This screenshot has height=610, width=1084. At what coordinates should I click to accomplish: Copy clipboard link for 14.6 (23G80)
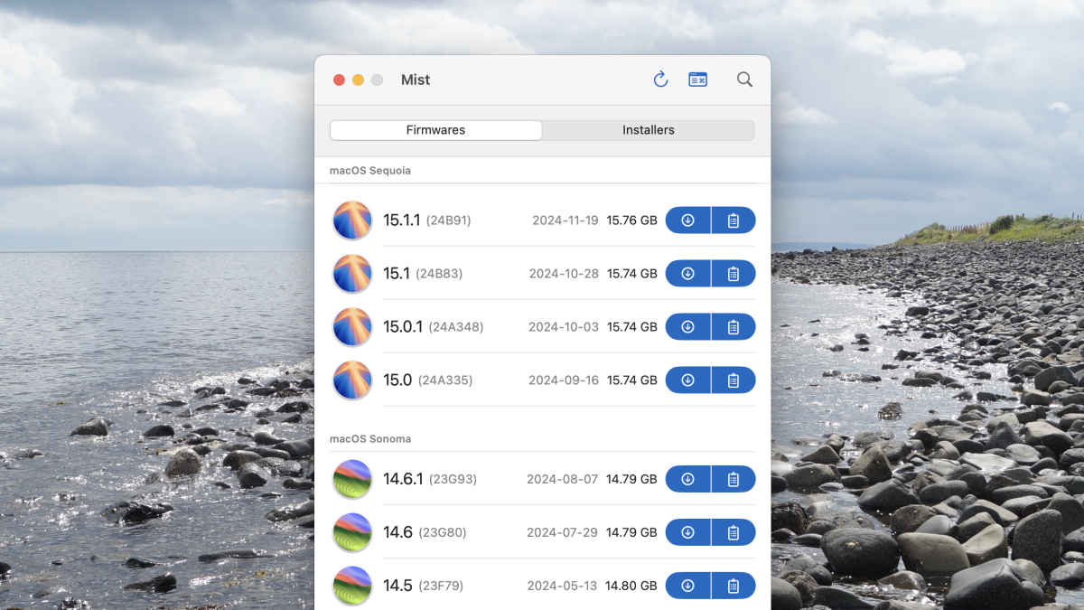click(734, 532)
